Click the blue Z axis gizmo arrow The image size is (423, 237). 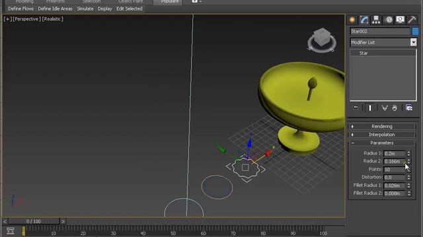coord(250,142)
